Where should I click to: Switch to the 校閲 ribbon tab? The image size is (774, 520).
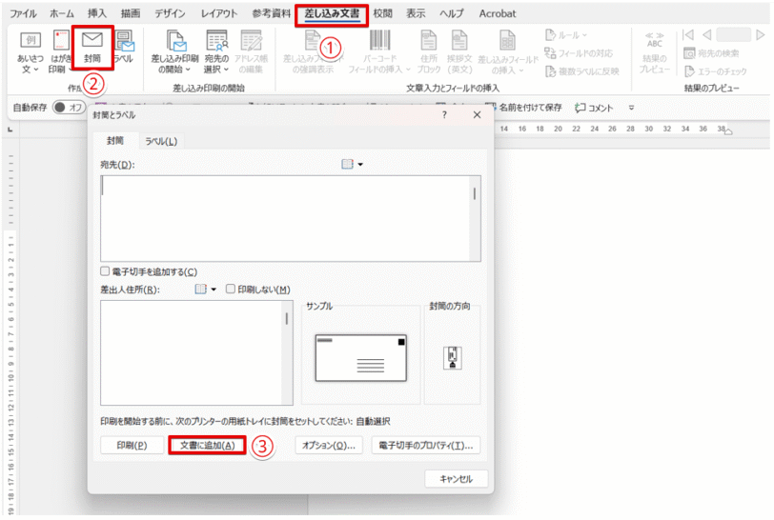tap(382, 13)
